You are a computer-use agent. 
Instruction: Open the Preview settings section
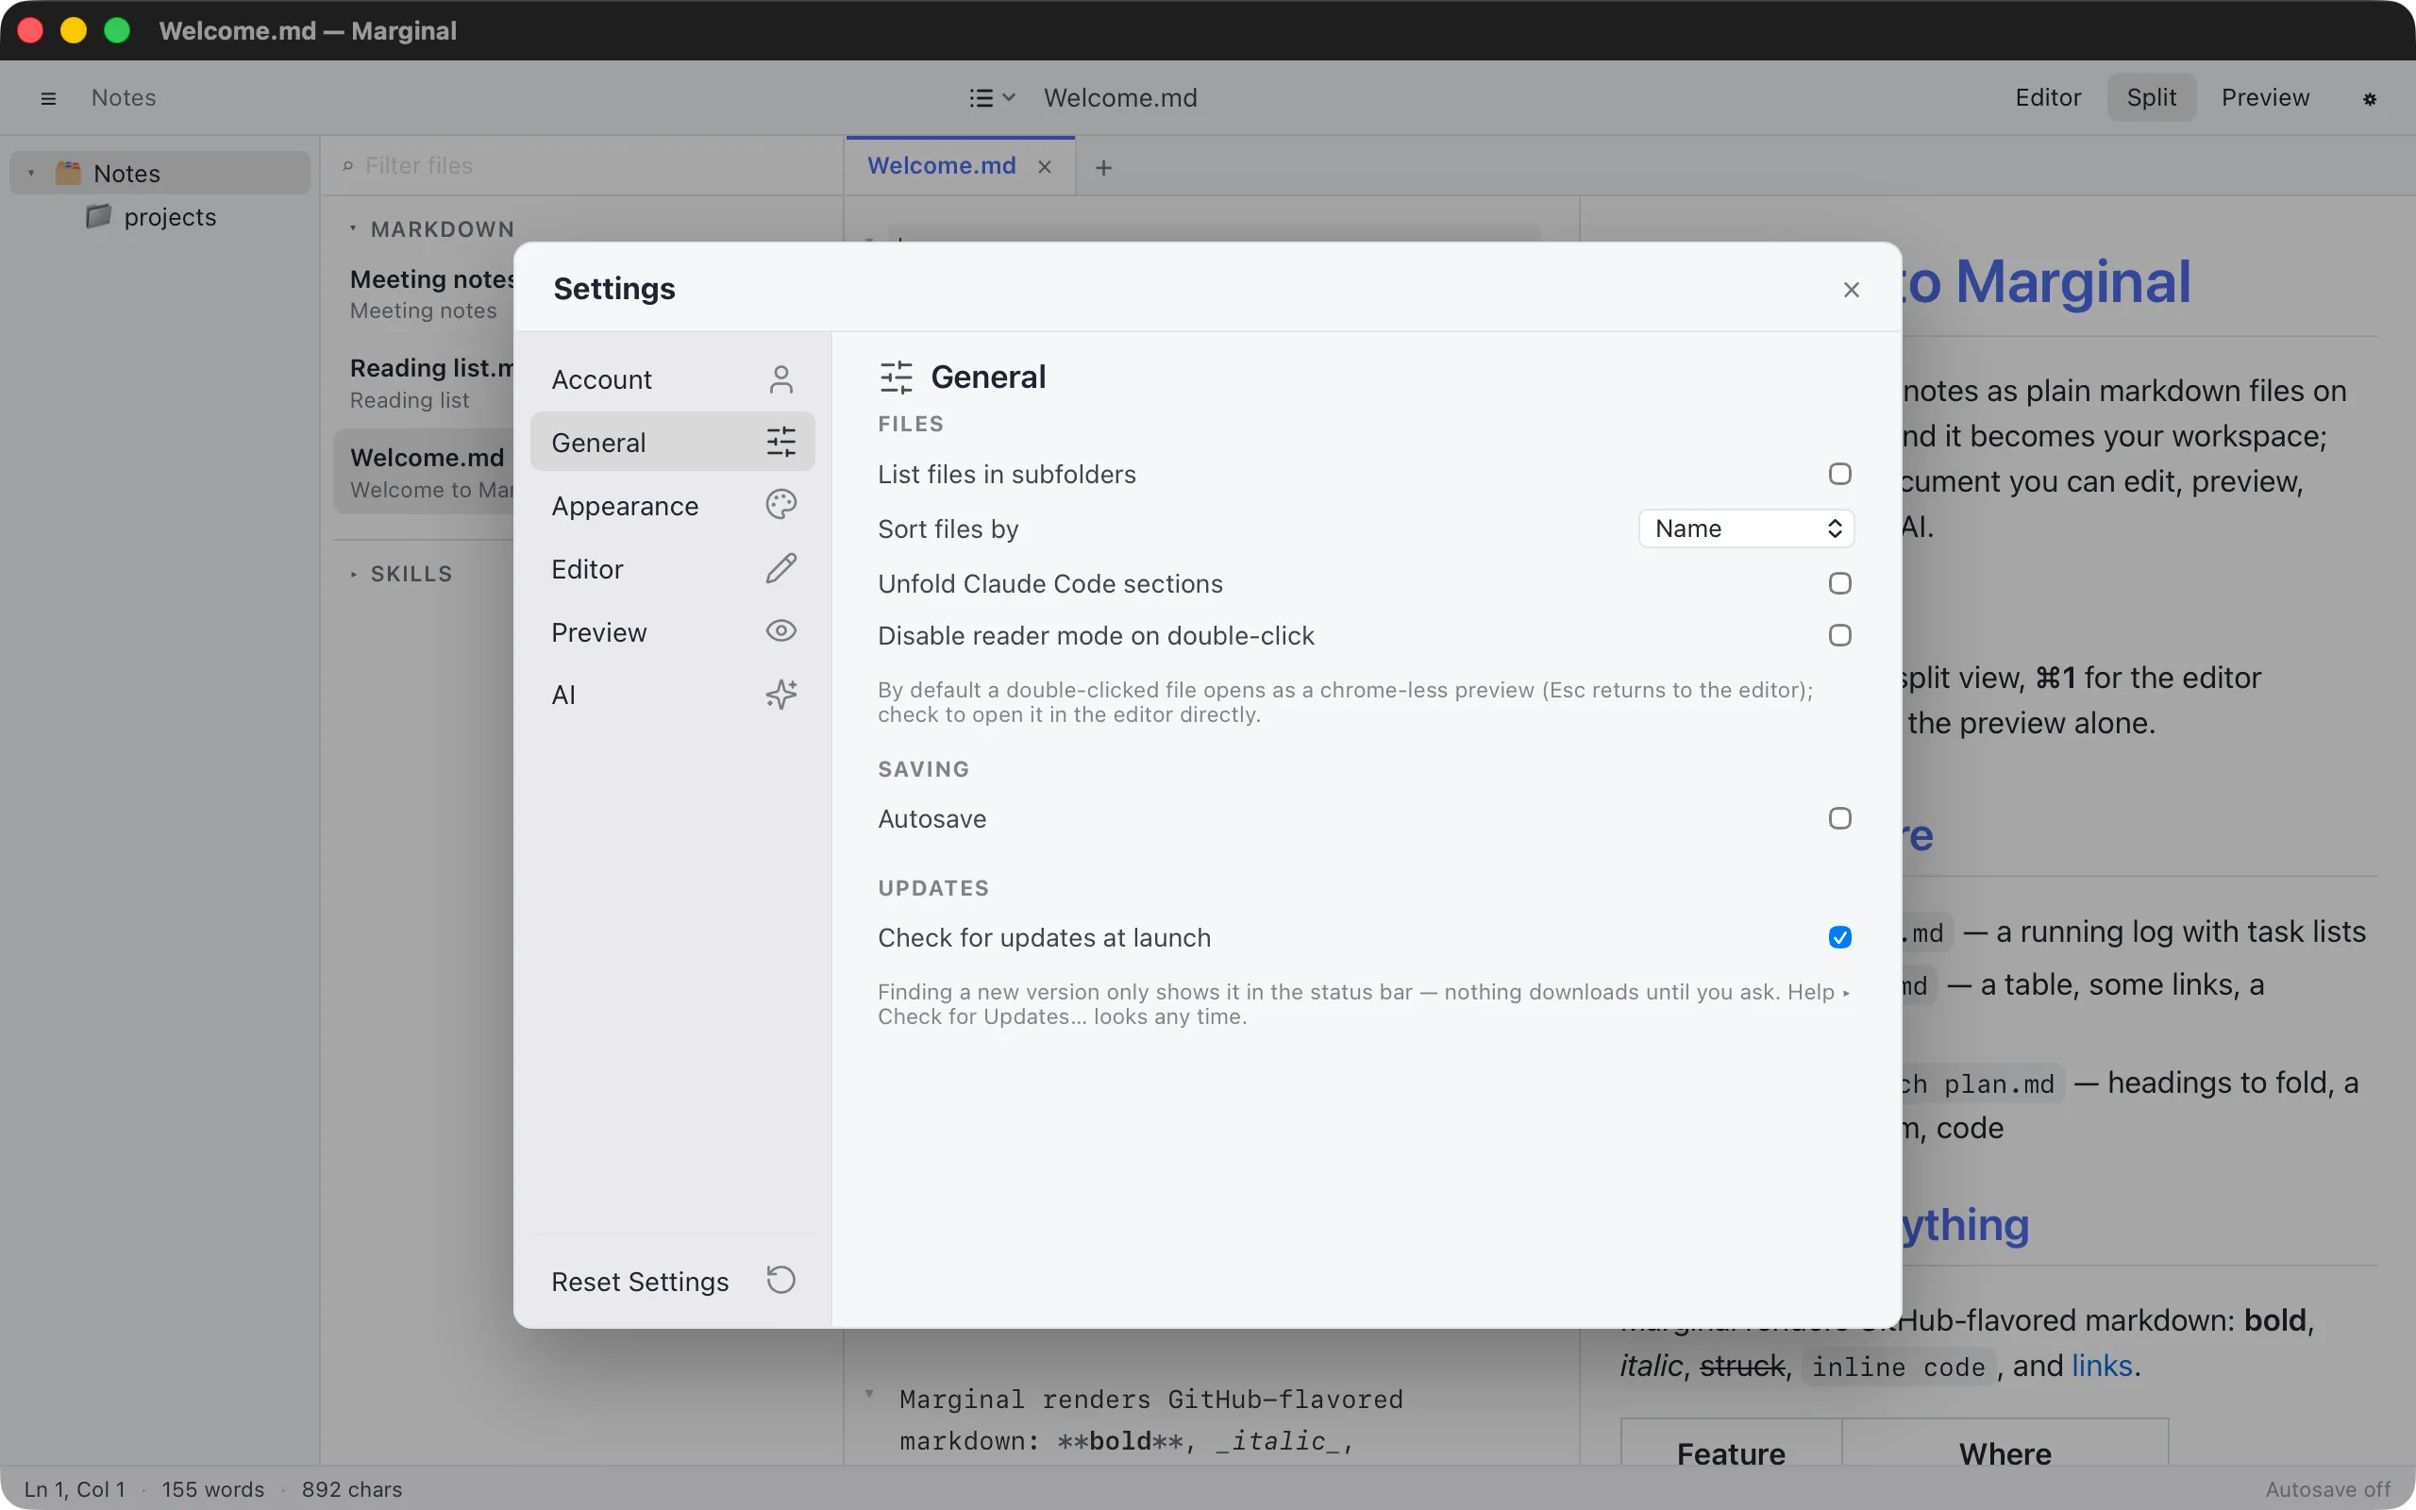[x=672, y=631]
